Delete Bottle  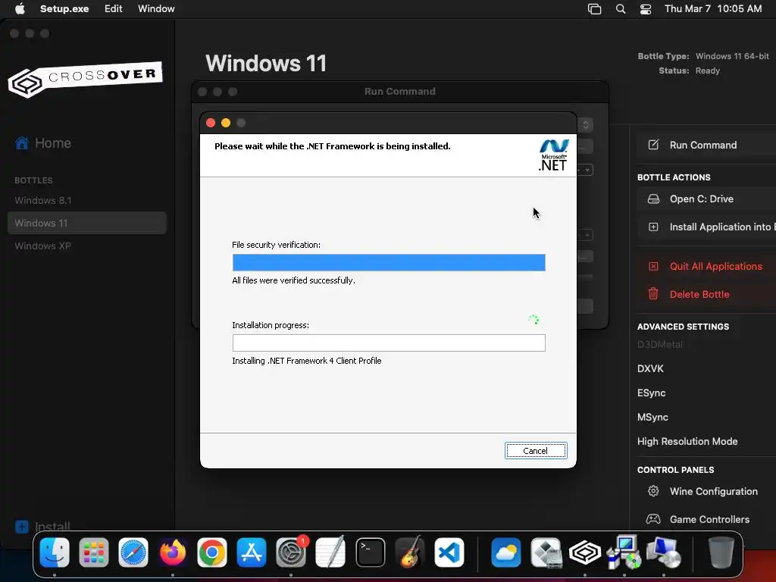pyautogui.click(x=699, y=295)
